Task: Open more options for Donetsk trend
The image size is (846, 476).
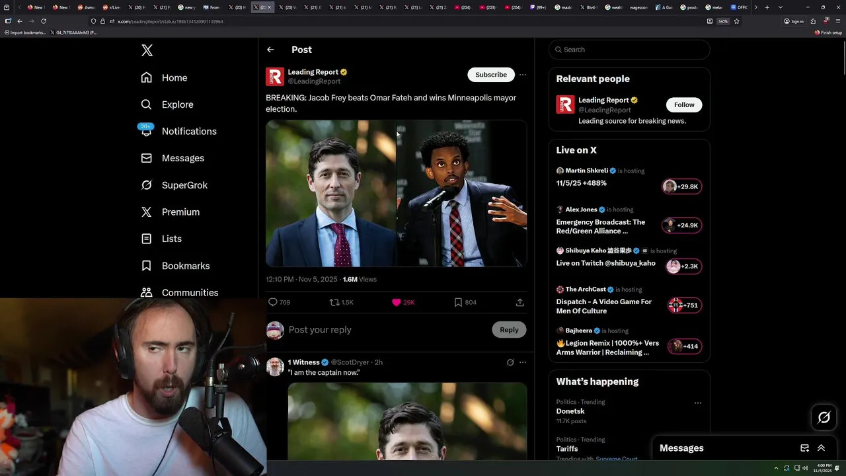Action: point(698,403)
